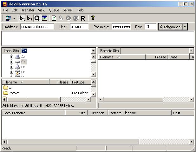This screenshot has width=196, height=152.
Task: Select the H: drive label
Action: click(x=23, y=72)
